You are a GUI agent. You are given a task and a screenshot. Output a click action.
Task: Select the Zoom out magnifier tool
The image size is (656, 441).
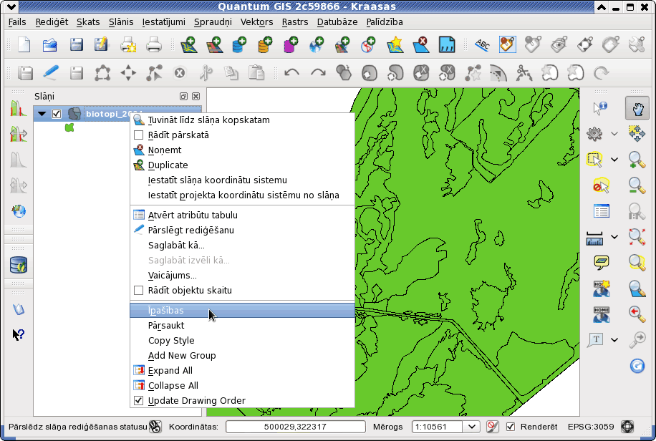637,185
